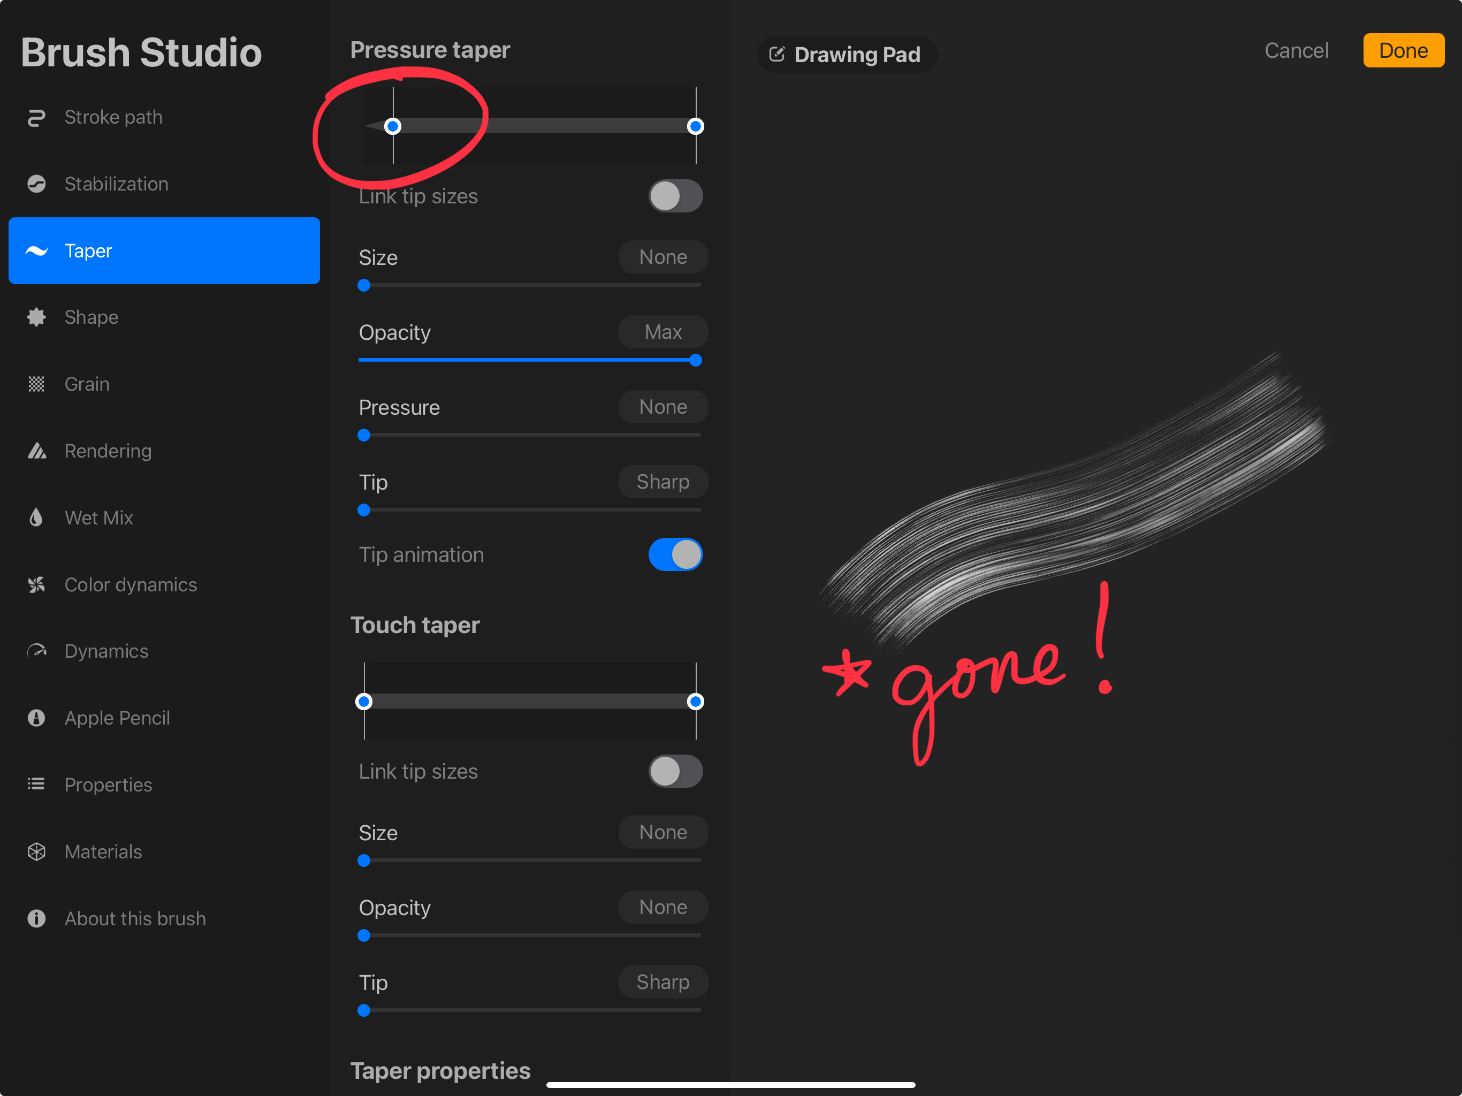Click the About this brush info icon

pyautogui.click(x=36, y=919)
